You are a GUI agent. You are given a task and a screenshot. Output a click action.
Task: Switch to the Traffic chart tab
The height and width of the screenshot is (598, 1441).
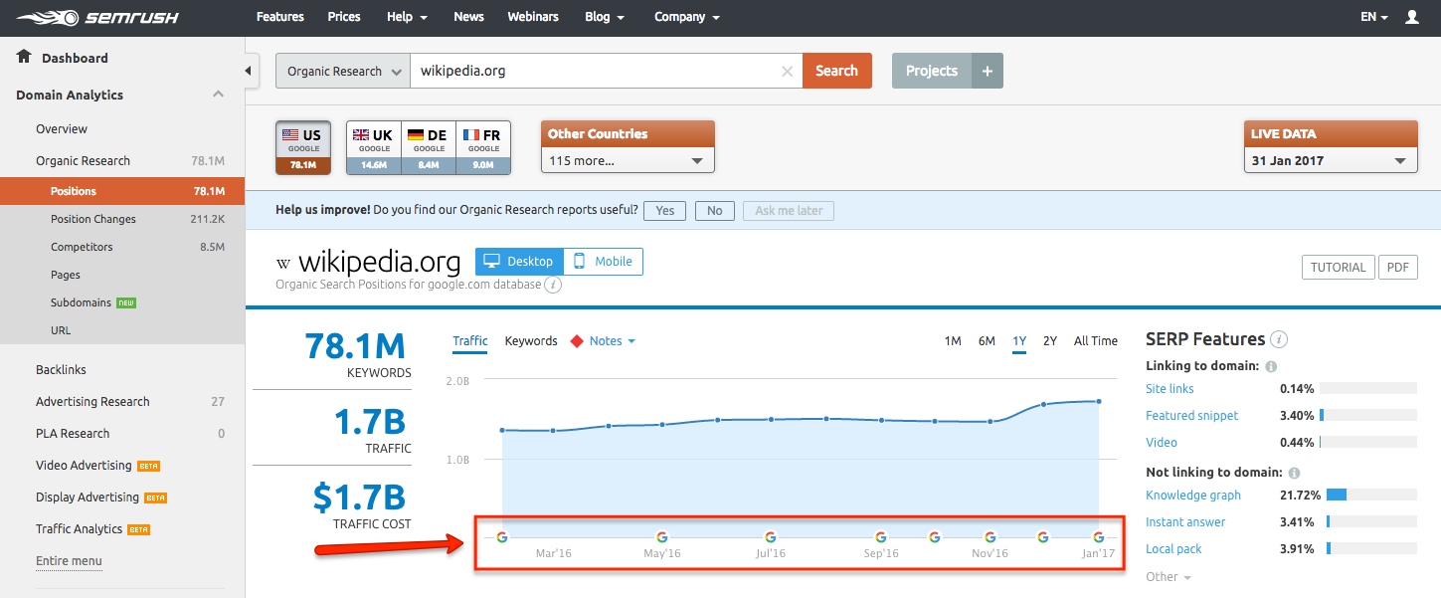tap(470, 341)
